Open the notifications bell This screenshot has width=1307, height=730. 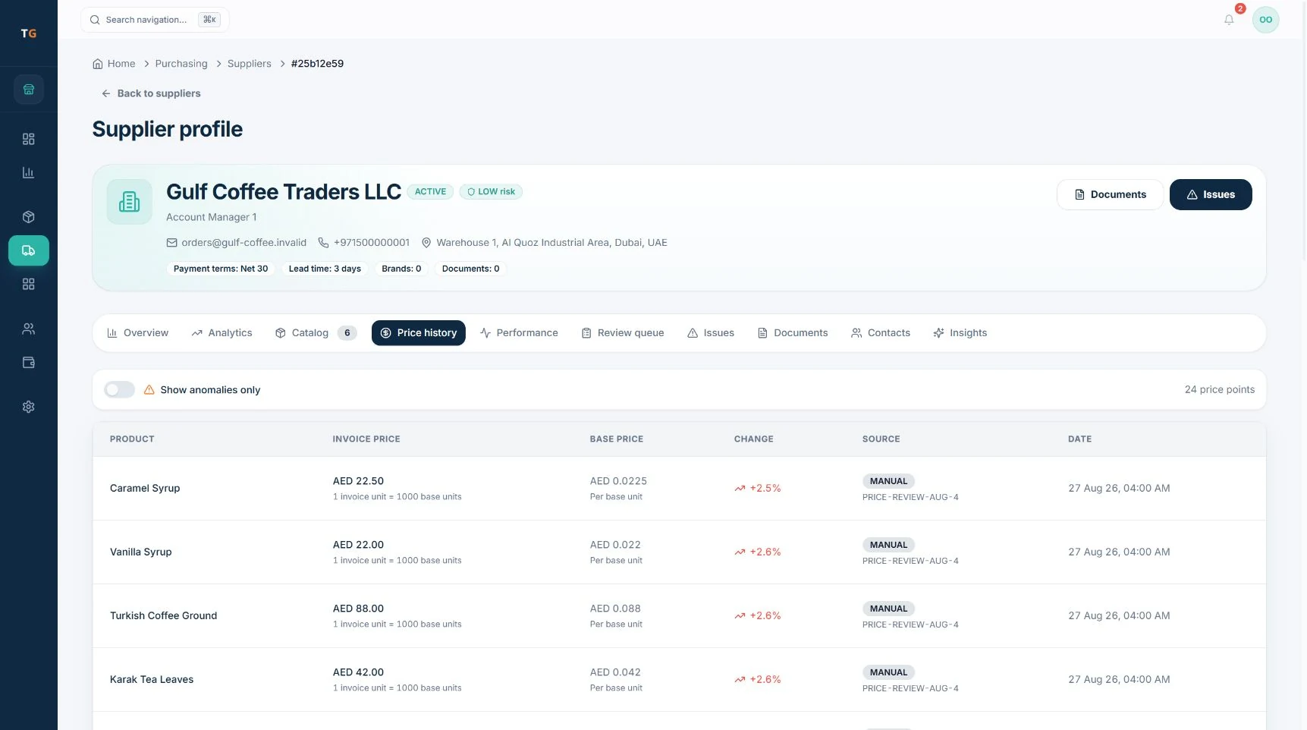(x=1229, y=20)
